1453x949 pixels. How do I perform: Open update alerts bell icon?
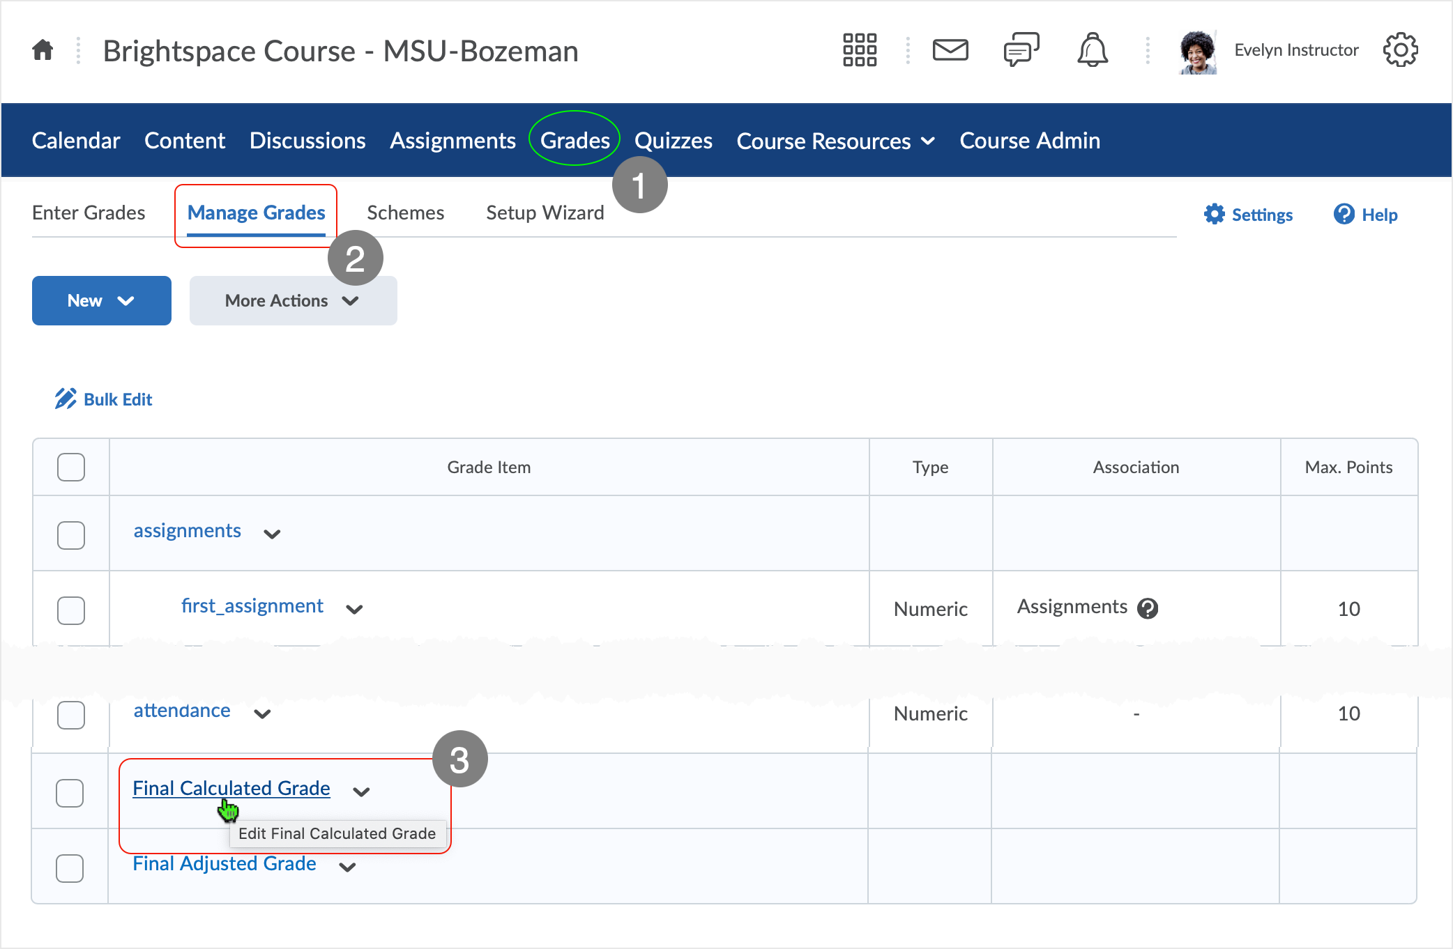tap(1093, 50)
